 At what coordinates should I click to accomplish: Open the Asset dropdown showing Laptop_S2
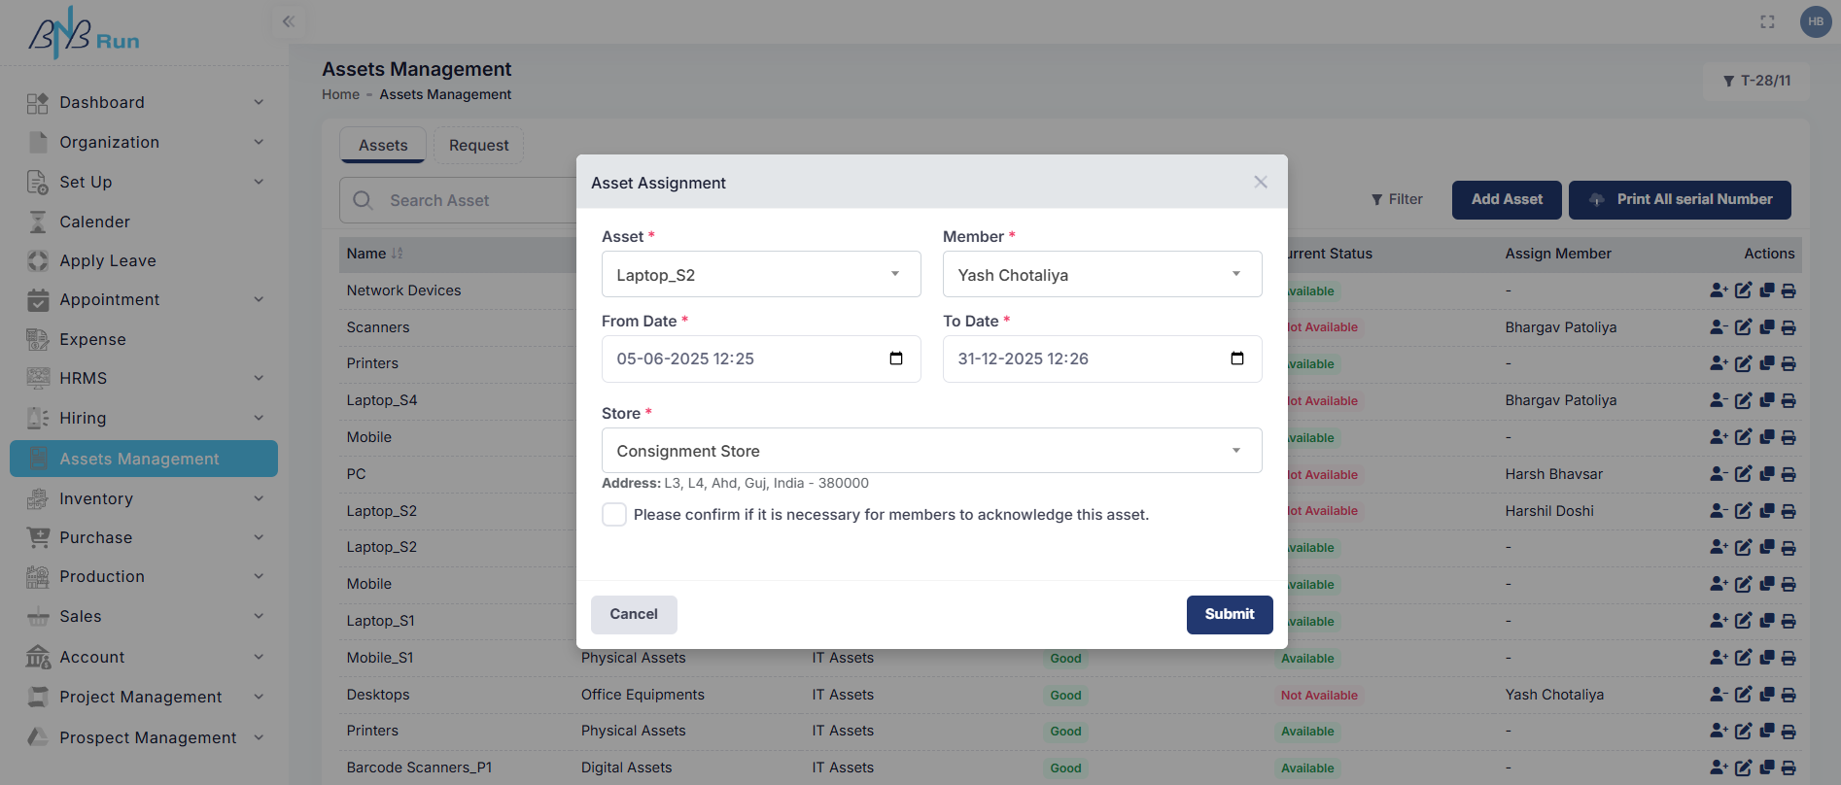pos(761,275)
